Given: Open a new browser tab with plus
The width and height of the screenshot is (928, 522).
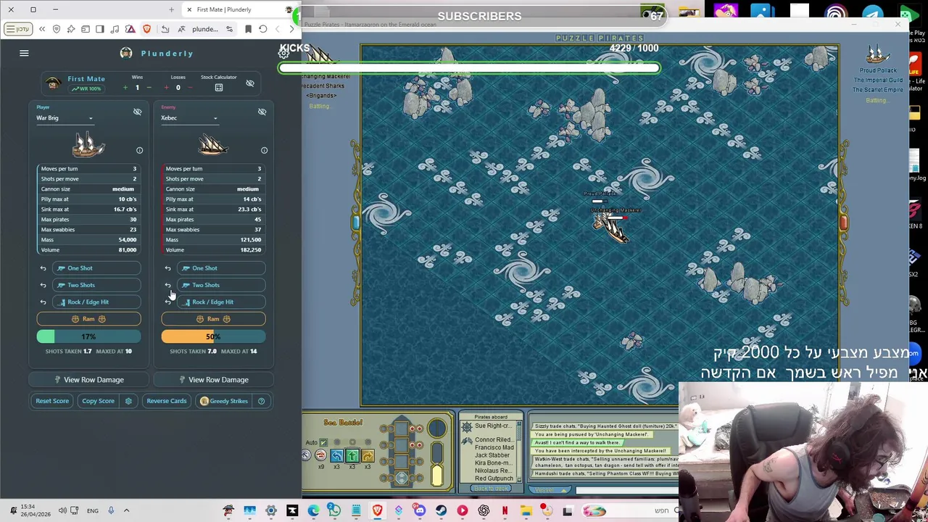Looking at the screenshot, I should (x=171, y=9).
